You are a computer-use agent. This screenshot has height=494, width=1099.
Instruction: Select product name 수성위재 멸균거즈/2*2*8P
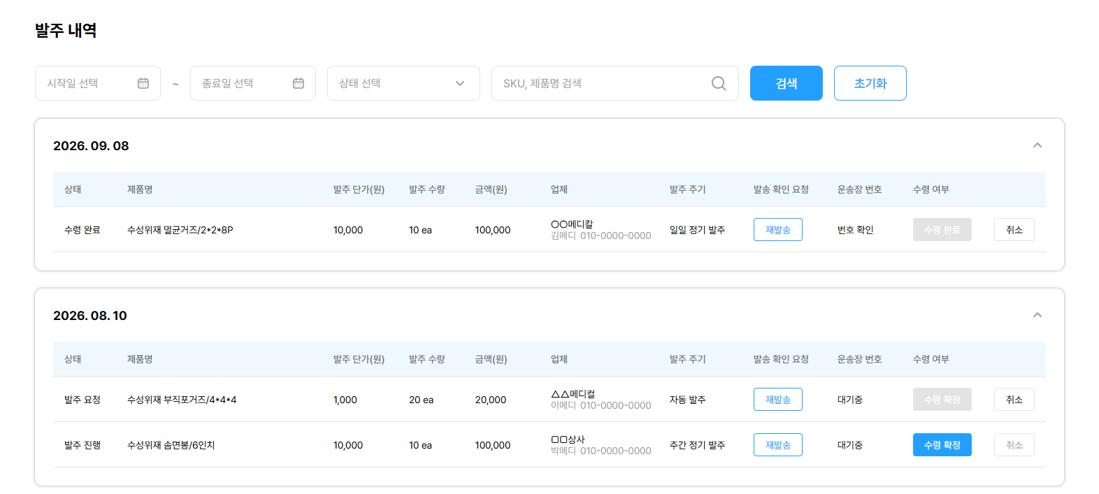(180, 230)
